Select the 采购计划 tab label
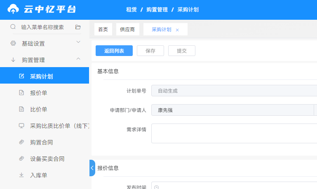Screen dimensions: 317x189 coord(162,30)
